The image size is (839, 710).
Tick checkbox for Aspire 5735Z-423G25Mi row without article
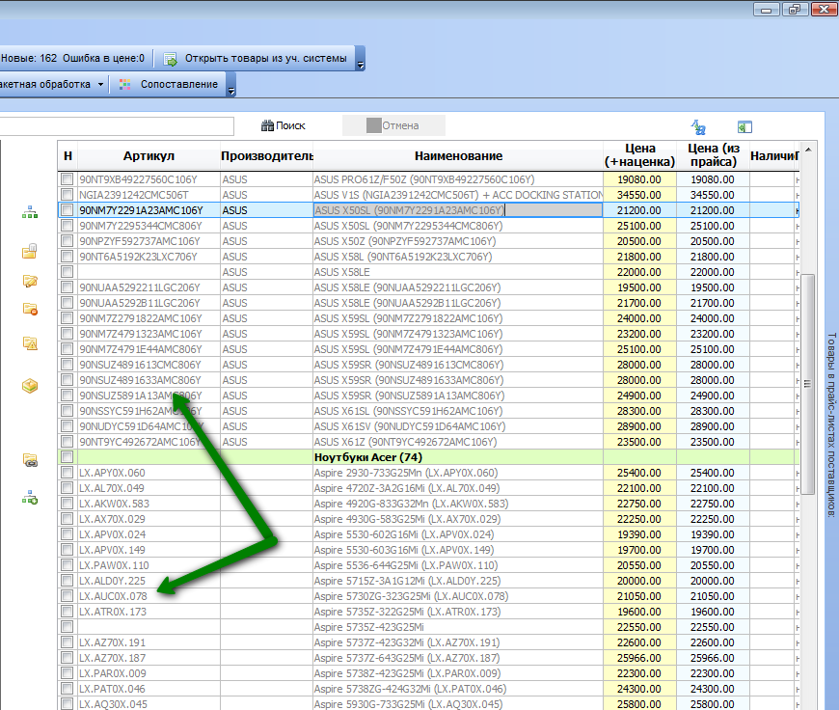(67, 626)
